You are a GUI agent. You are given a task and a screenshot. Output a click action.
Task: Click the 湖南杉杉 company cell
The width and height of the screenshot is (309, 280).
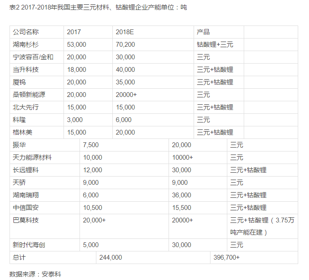click(26, 45)
